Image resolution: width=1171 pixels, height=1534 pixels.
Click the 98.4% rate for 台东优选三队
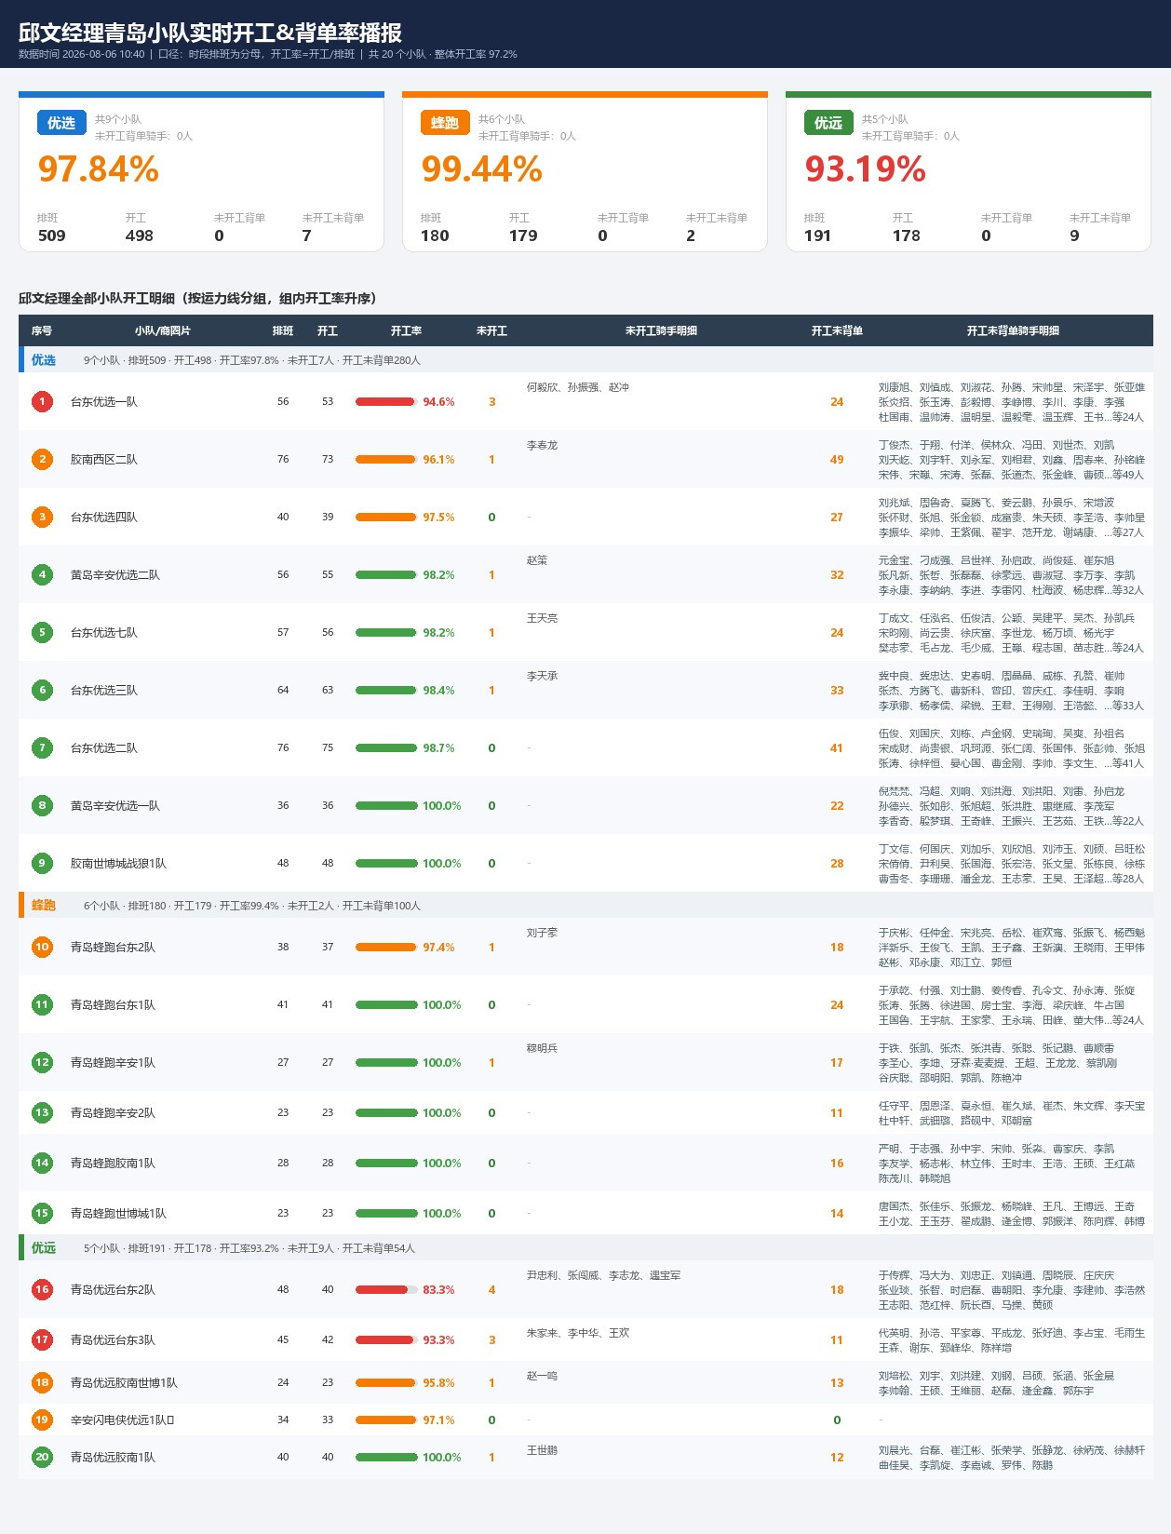pos(438,690)
